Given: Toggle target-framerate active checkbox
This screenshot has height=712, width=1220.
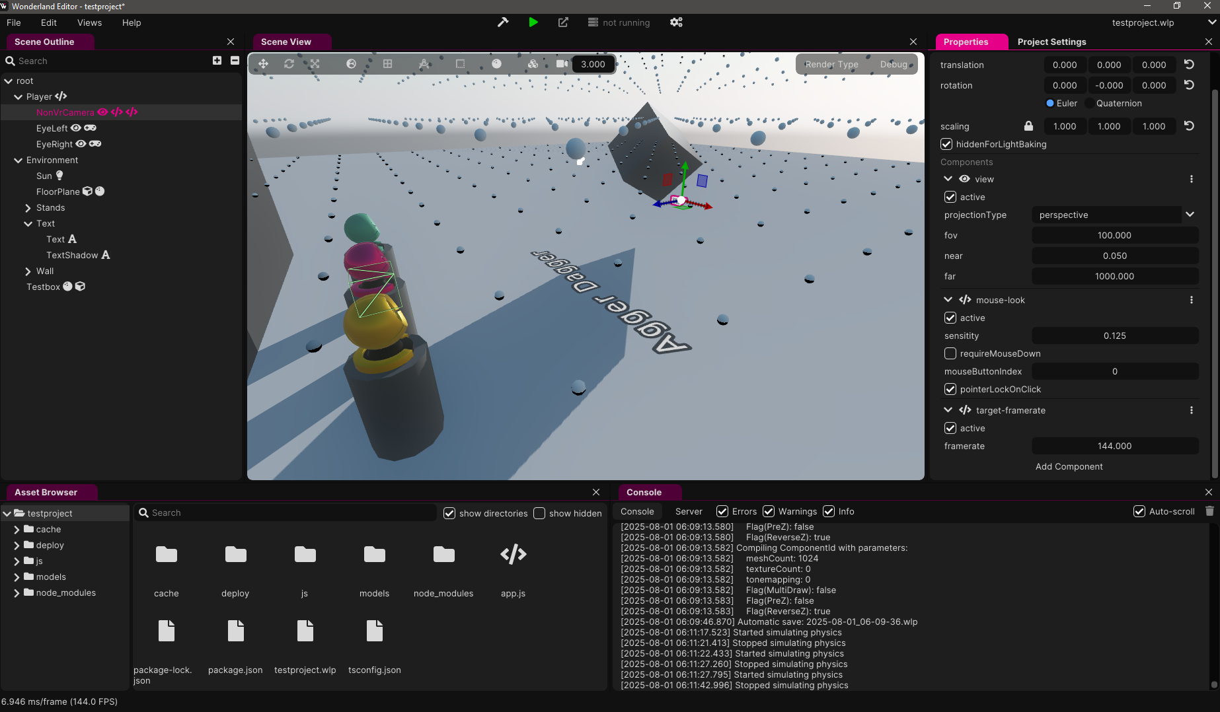Looking at the screenshot, I should [x=950, y=428].
